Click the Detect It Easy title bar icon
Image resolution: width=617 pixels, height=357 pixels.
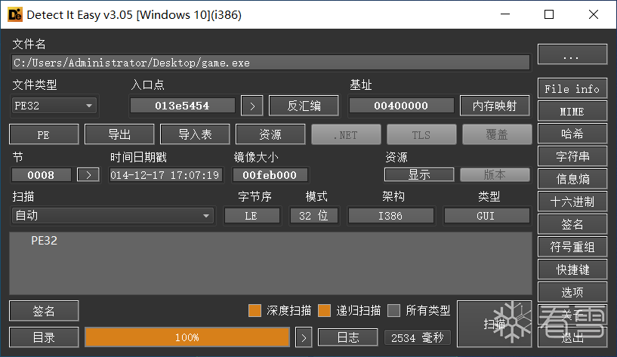[15, 14]
